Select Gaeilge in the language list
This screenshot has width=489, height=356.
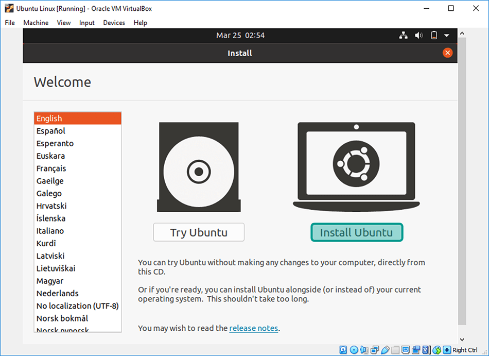pyautogui.click(x=78, y=181)
